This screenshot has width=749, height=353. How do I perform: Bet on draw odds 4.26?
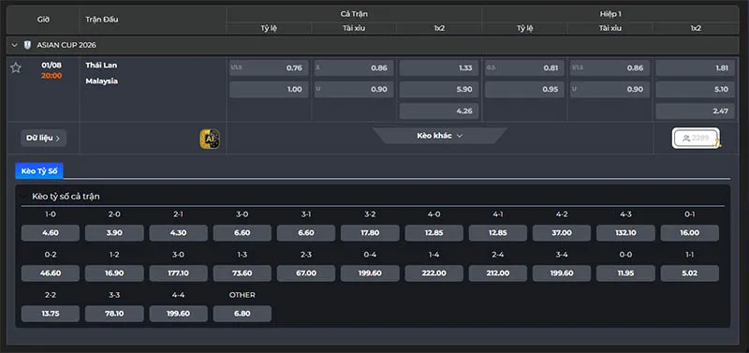tap(439, 110)
